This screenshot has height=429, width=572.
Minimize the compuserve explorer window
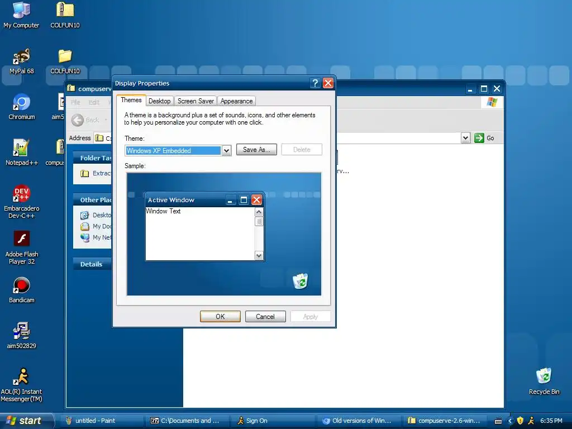click(x=470, y=89)
